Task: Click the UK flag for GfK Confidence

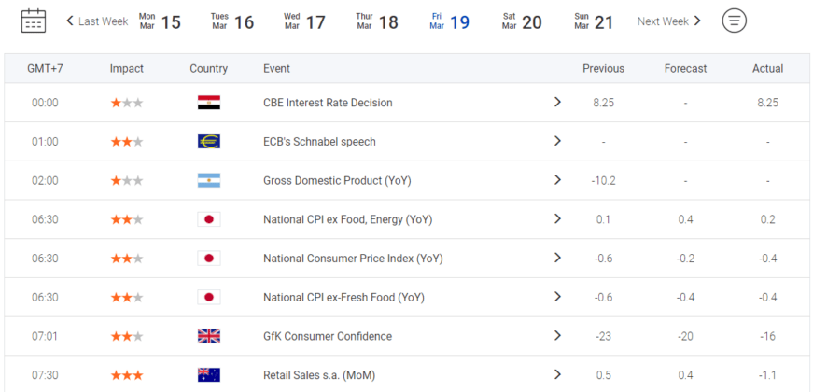Action: tap(209, 336)
